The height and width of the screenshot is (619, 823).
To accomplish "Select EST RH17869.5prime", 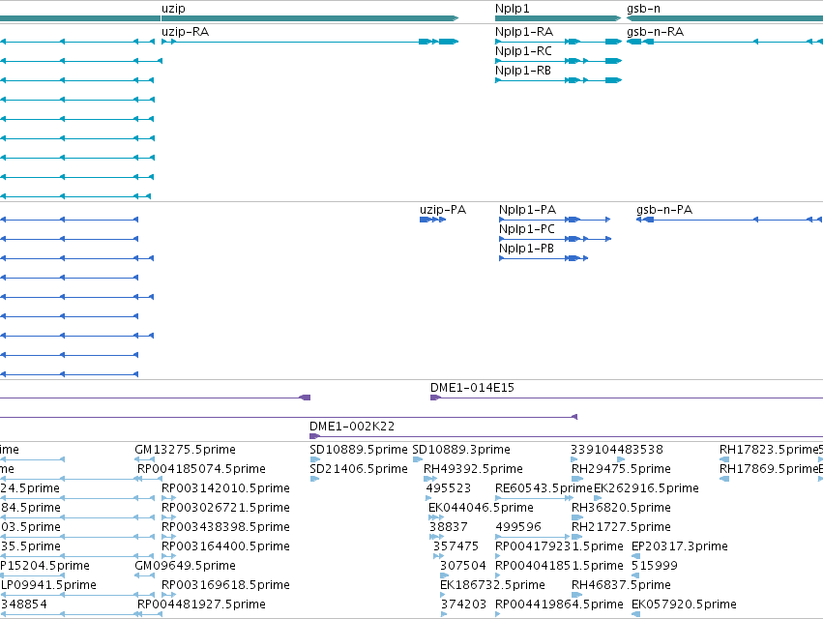I will [769, 469].
